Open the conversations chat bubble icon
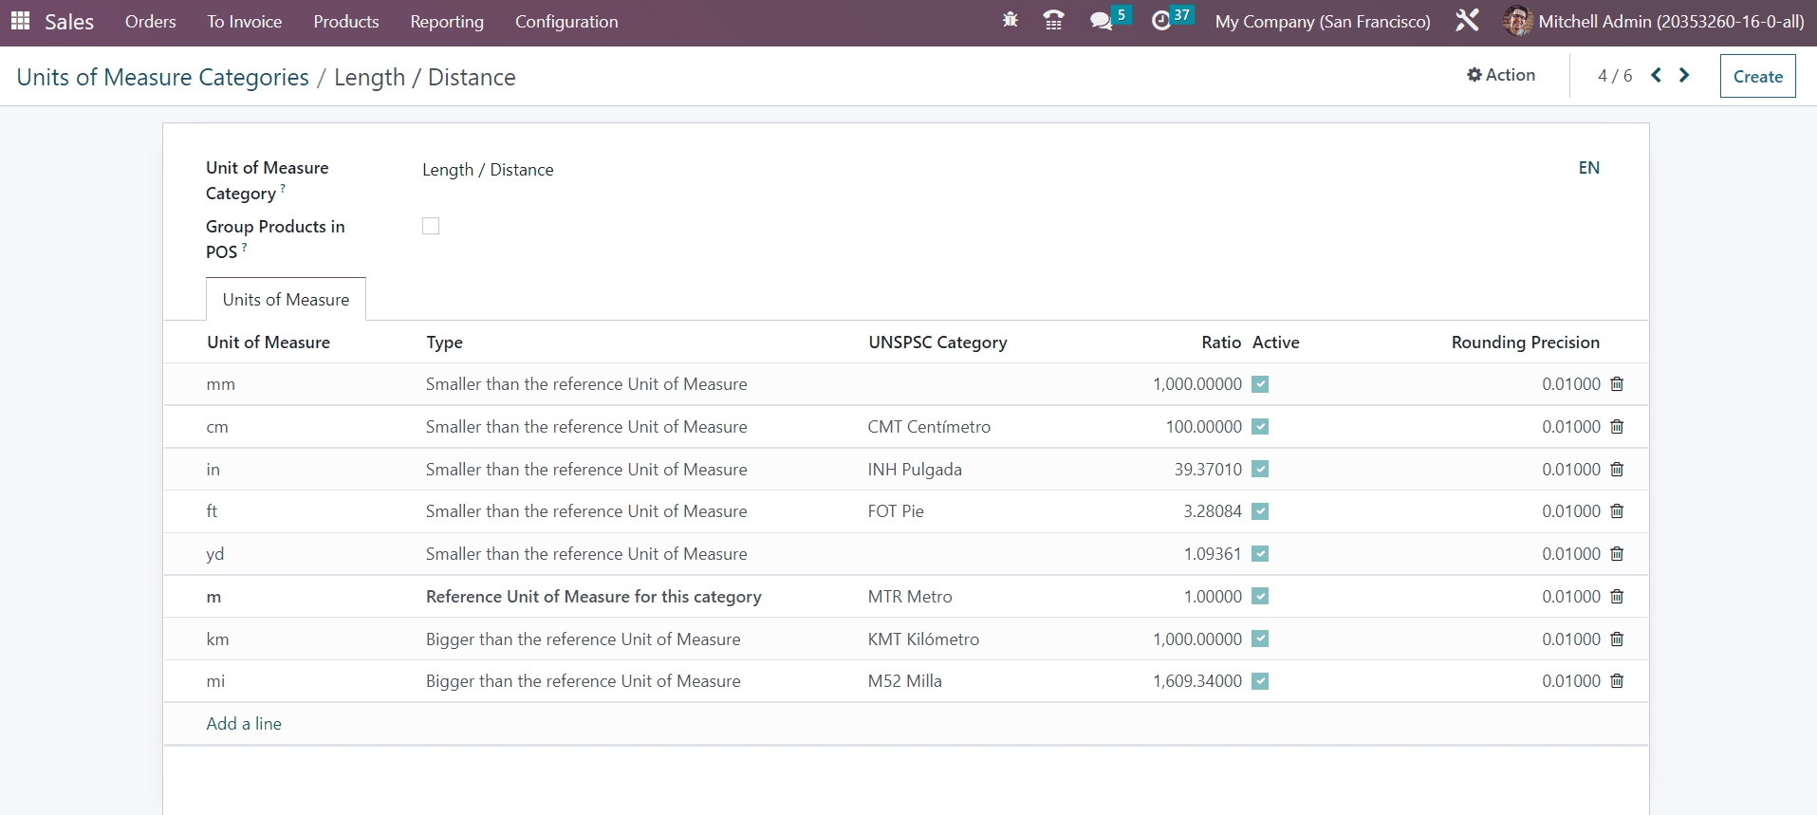 pyautogui.click(x=1101, y=21)
